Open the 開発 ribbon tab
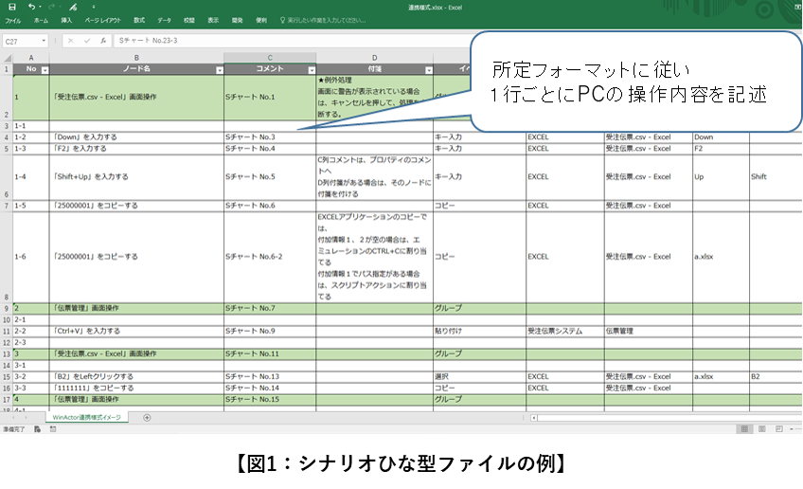 point(237,21)
